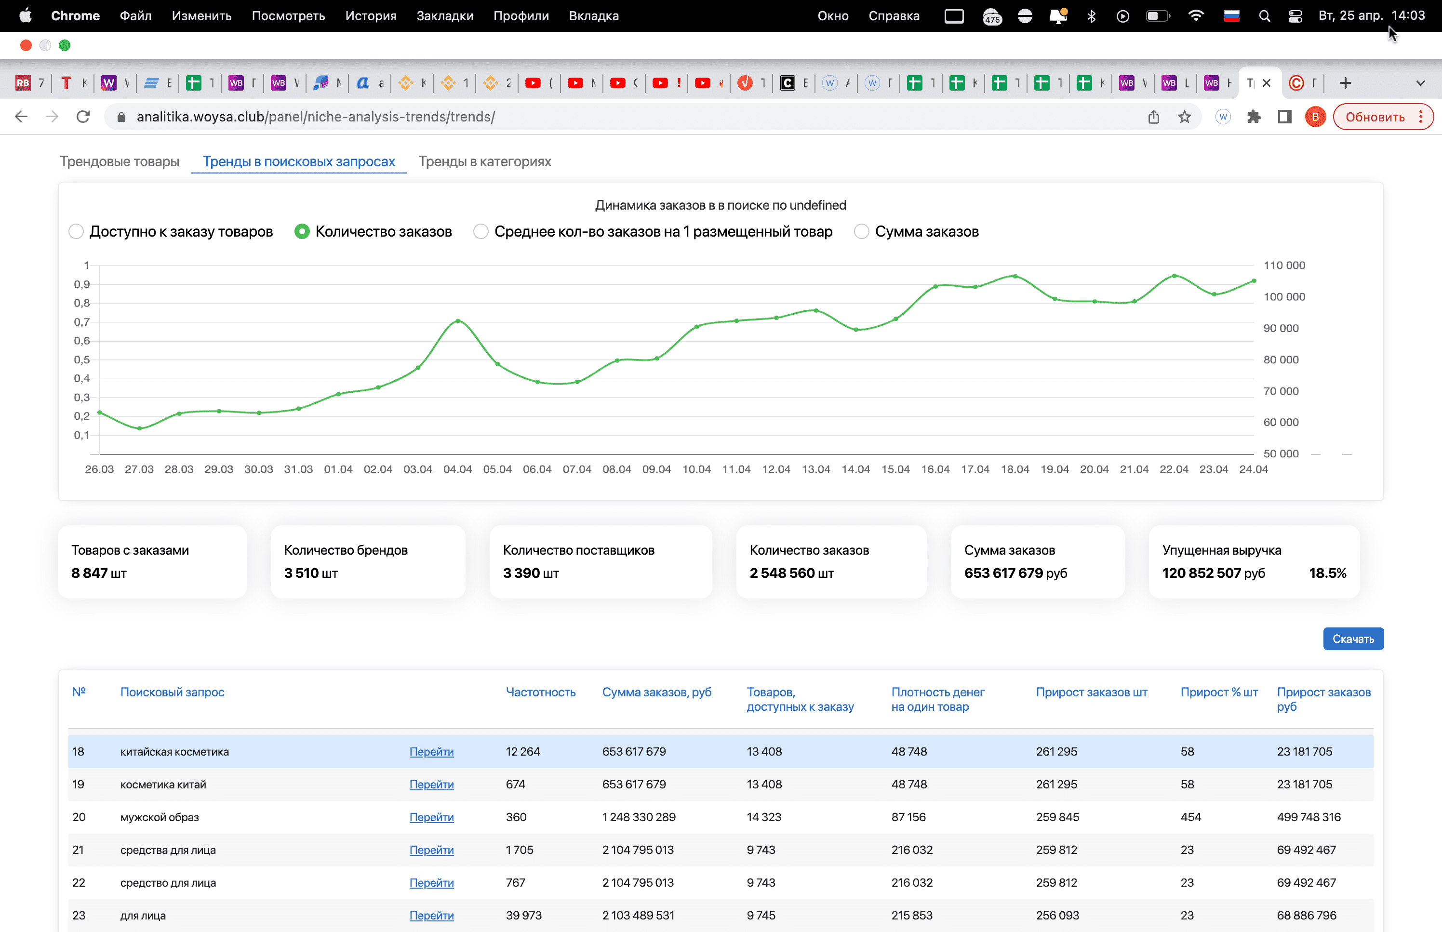Image resolution: width=1442 pixels, height=932 pixels.
Task: Bookmark page using the star icon
Action: (x=1184, y=117)
